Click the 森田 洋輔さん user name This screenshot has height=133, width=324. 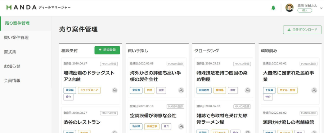click(307, 6)
